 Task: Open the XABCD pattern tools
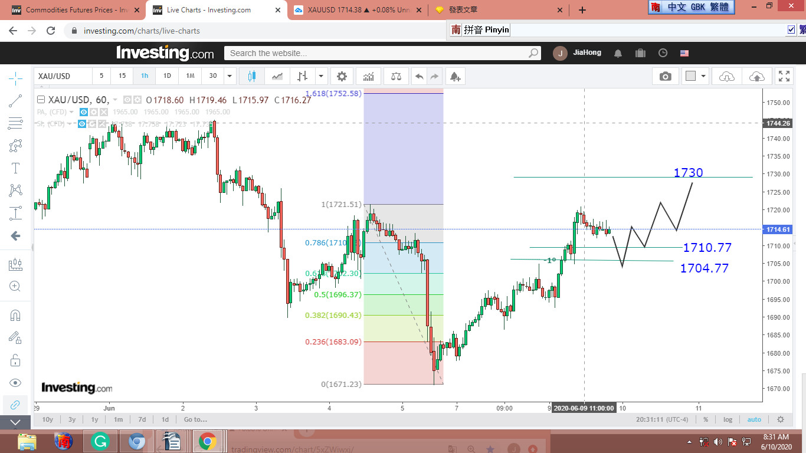pyautogui.click(x=15, y=191)
